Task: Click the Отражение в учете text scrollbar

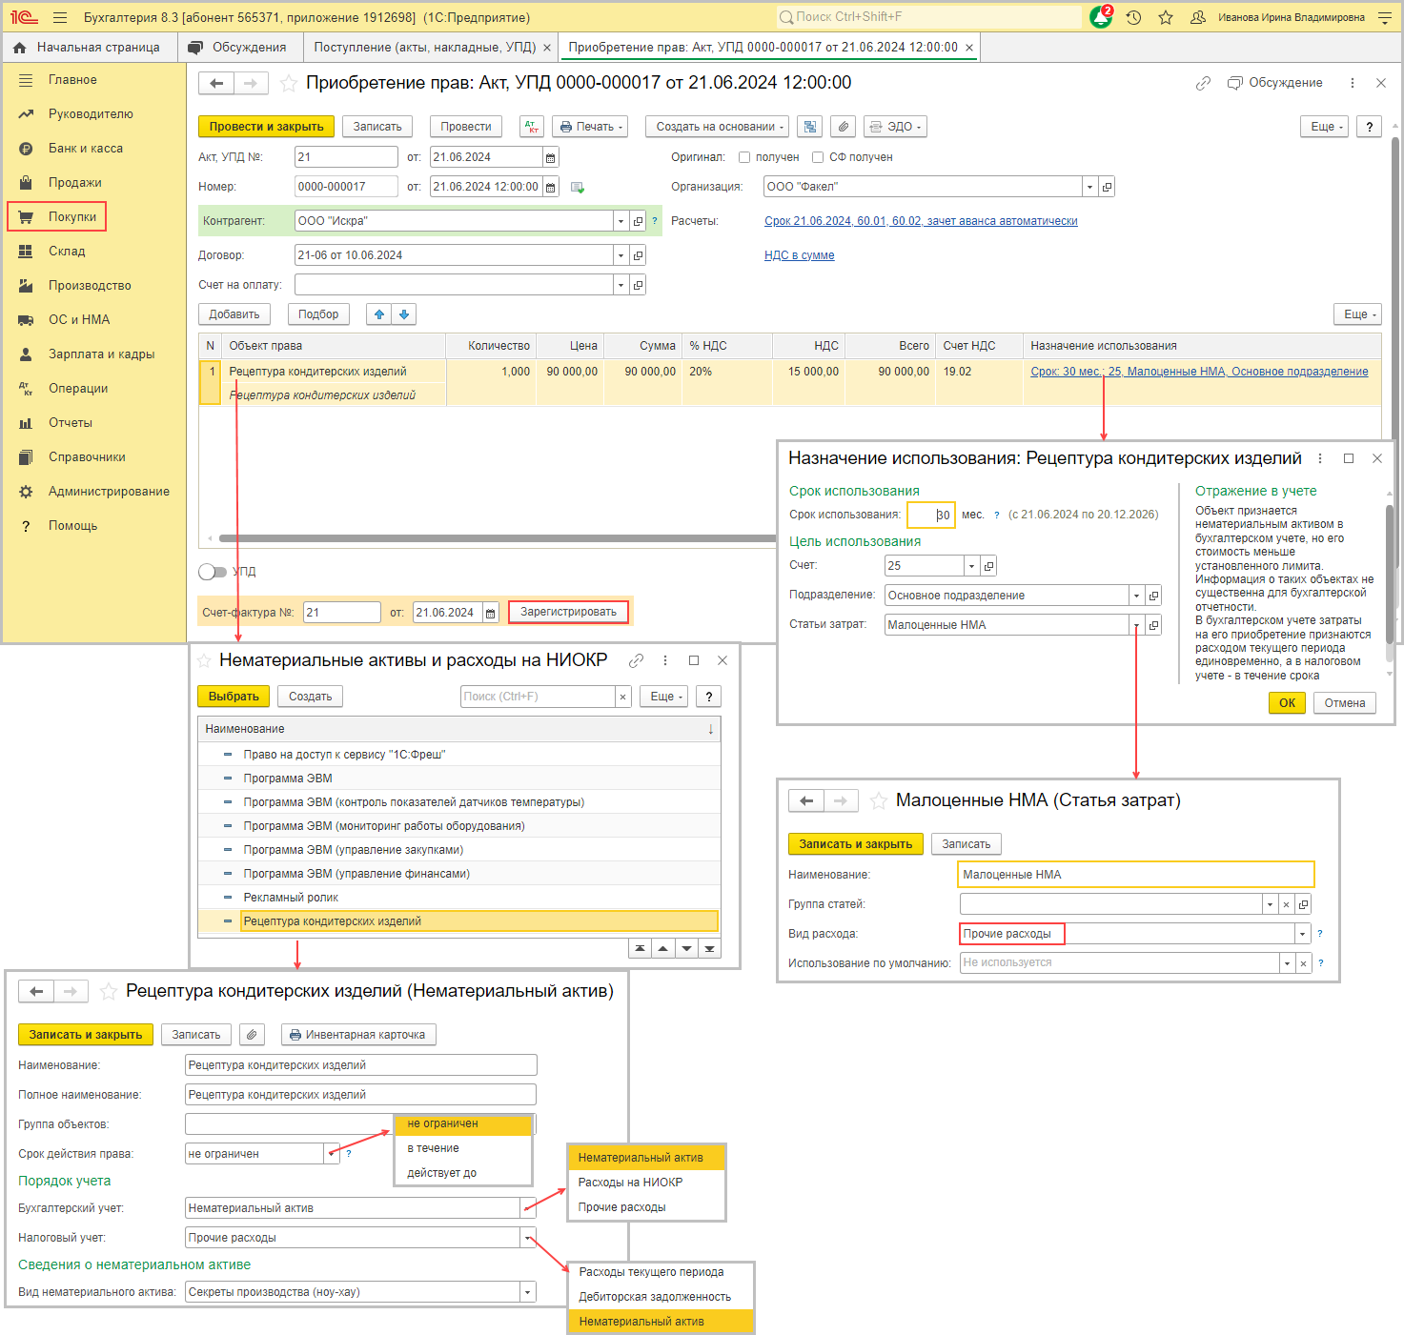Action: pos(1390,575)
